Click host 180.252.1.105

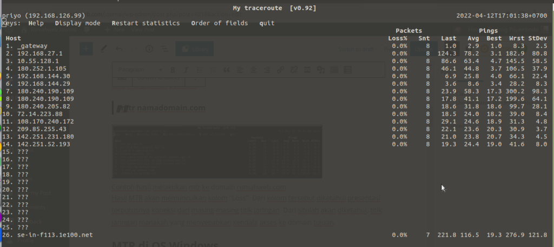(x=42, y=69)
